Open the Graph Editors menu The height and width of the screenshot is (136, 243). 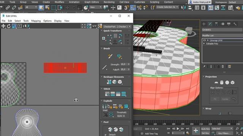pyautogui.click(x=92, y=2)
